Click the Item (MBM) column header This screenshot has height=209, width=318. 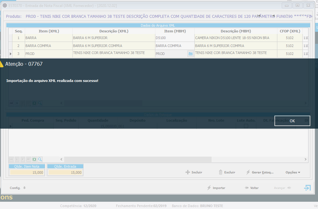click(x=175, y=31)
